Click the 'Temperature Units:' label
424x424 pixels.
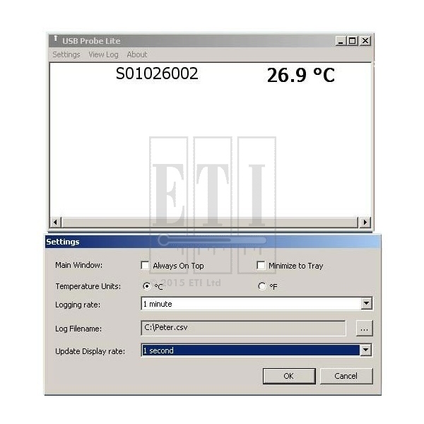point(88,286)
